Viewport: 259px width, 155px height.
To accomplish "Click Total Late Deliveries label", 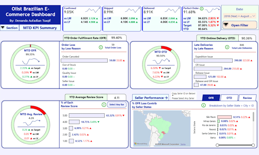I will (242, 48).
